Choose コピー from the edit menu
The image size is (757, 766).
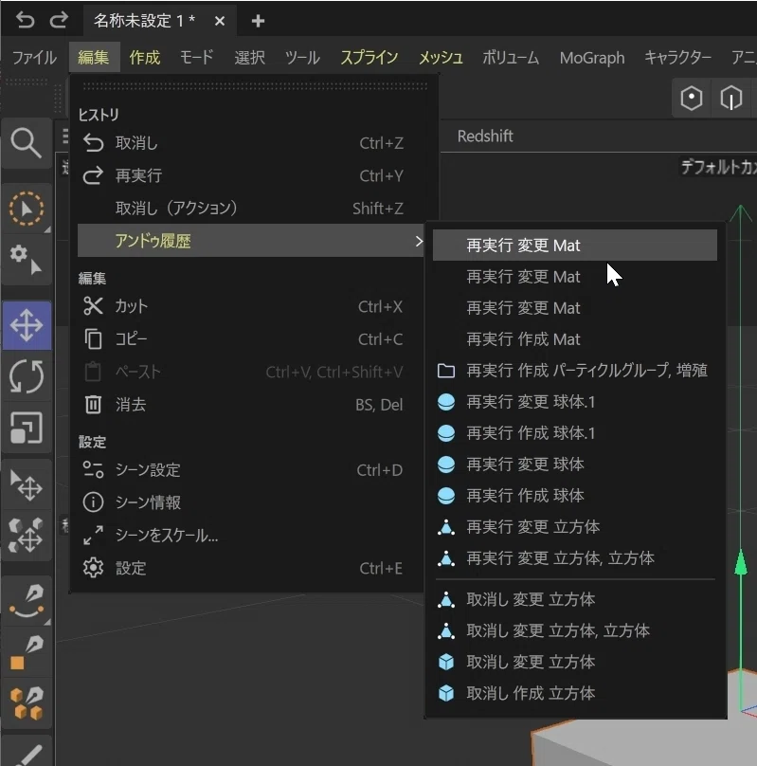250,339
